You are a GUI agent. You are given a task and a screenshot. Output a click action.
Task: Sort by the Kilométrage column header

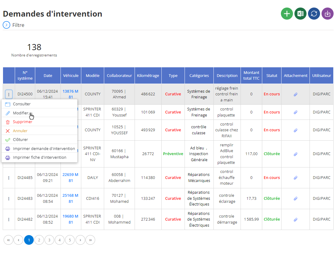pos(148,76)
